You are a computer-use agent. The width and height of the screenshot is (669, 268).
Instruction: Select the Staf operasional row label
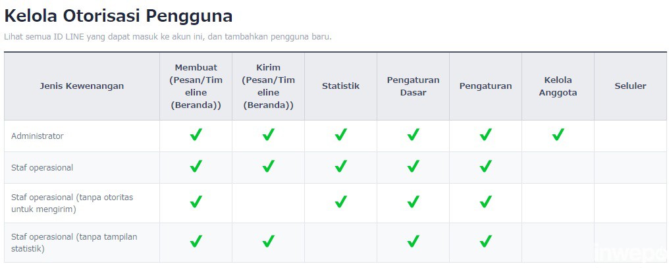point(41,167)
